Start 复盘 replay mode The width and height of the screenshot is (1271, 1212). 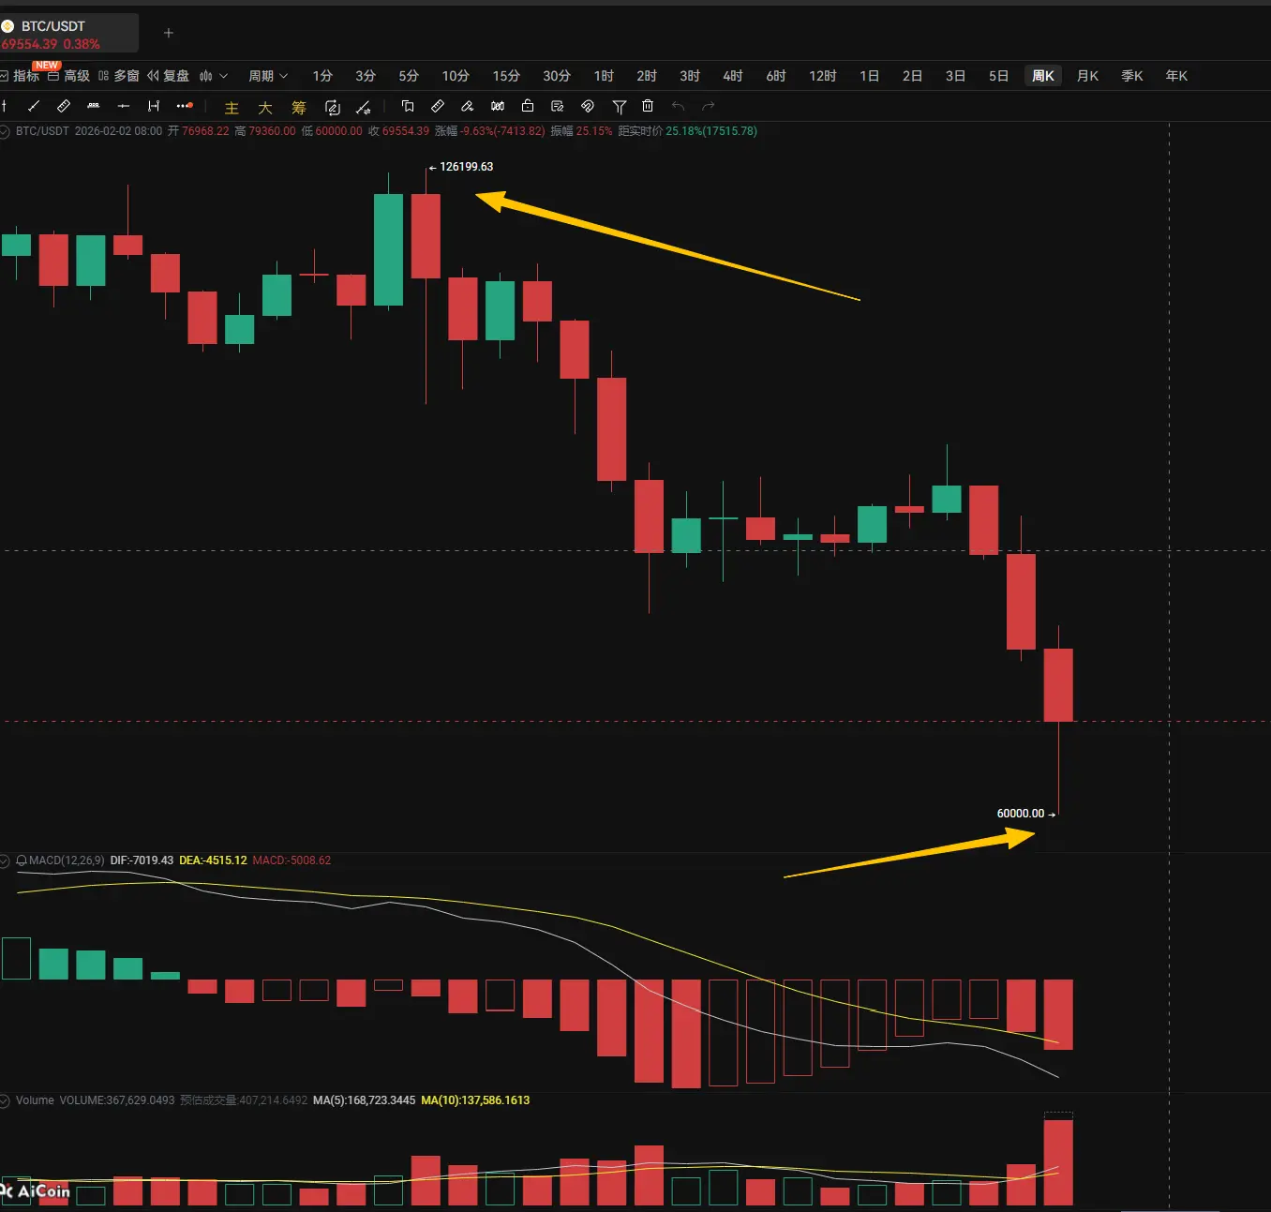(x=169, y=76)
